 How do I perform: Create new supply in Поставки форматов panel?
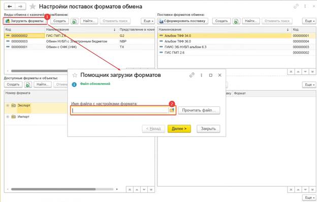point(221,21)
